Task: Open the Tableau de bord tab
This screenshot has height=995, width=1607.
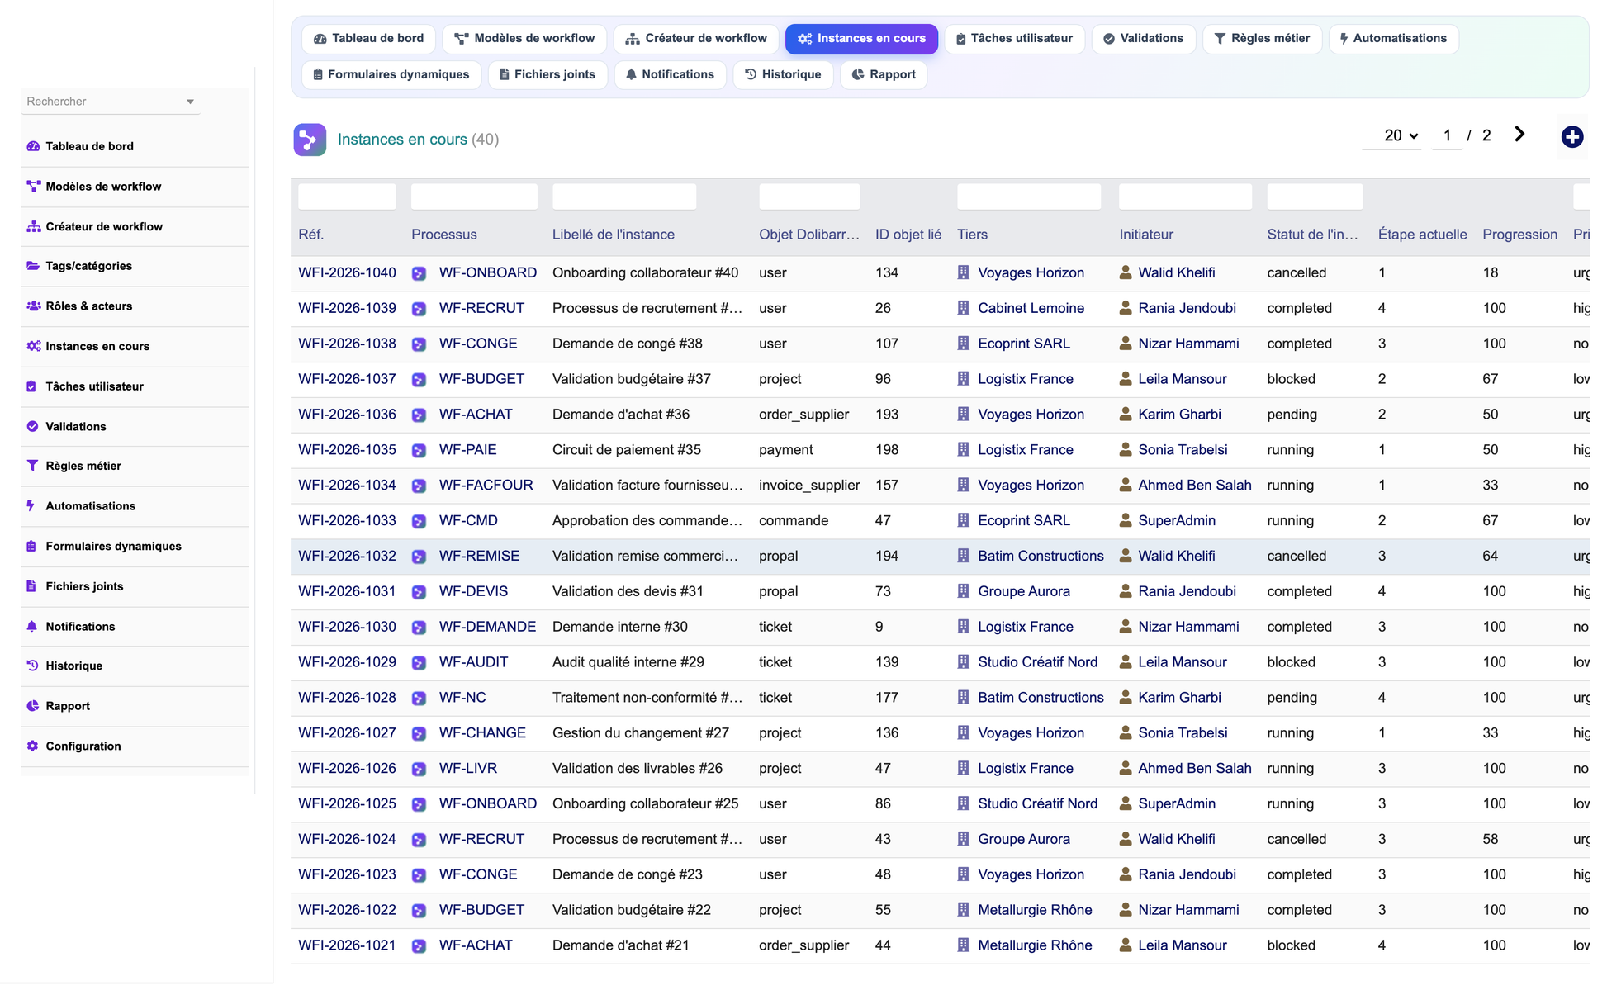Action: coord(368,38)
